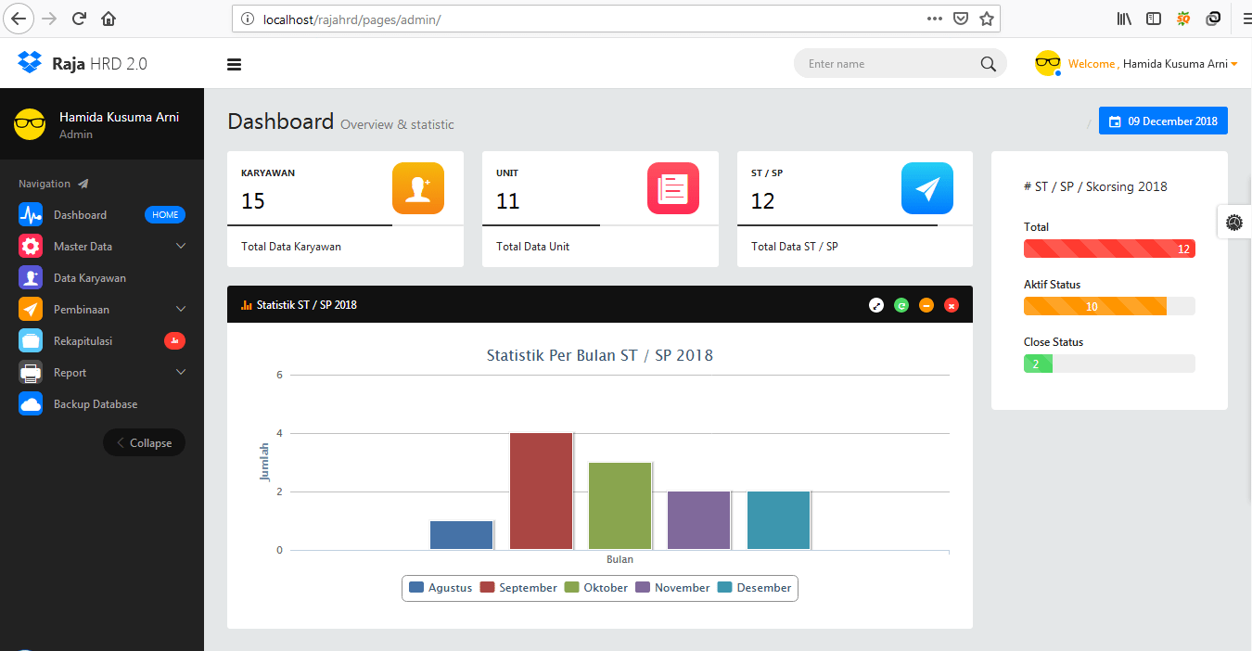Open the theme settings gear panel
1252x651 pixels.
tap(1233, 223)
